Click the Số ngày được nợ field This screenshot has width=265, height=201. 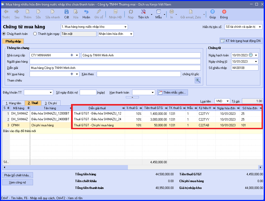point(88,93)
